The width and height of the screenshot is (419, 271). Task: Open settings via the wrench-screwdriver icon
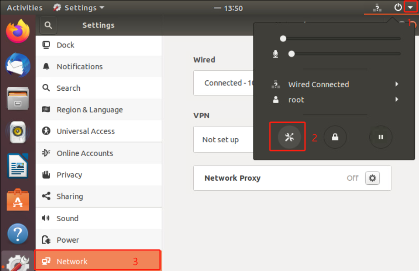[x=289, y=137]
